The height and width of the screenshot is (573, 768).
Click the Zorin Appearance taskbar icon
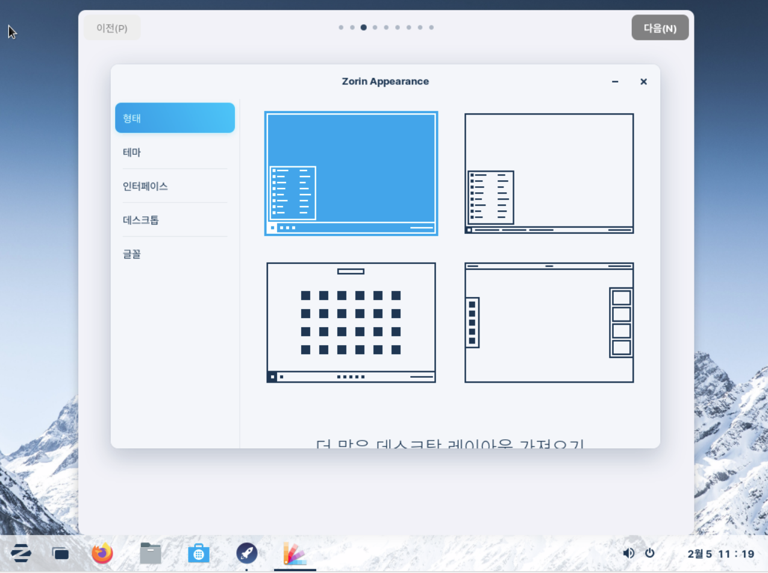(295, 553)
